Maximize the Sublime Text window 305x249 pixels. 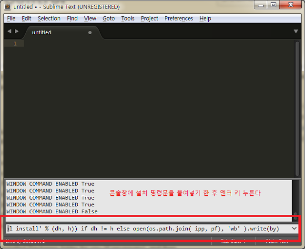(x=273, y=5)
